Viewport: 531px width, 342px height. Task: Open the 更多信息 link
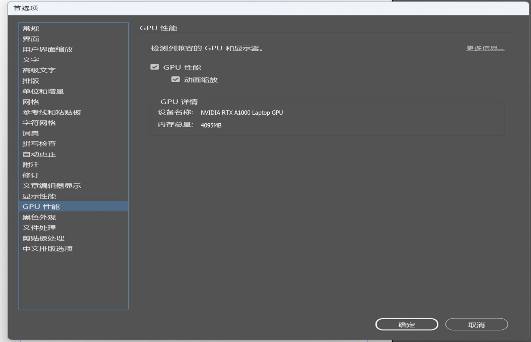click(x=485, y=48)
